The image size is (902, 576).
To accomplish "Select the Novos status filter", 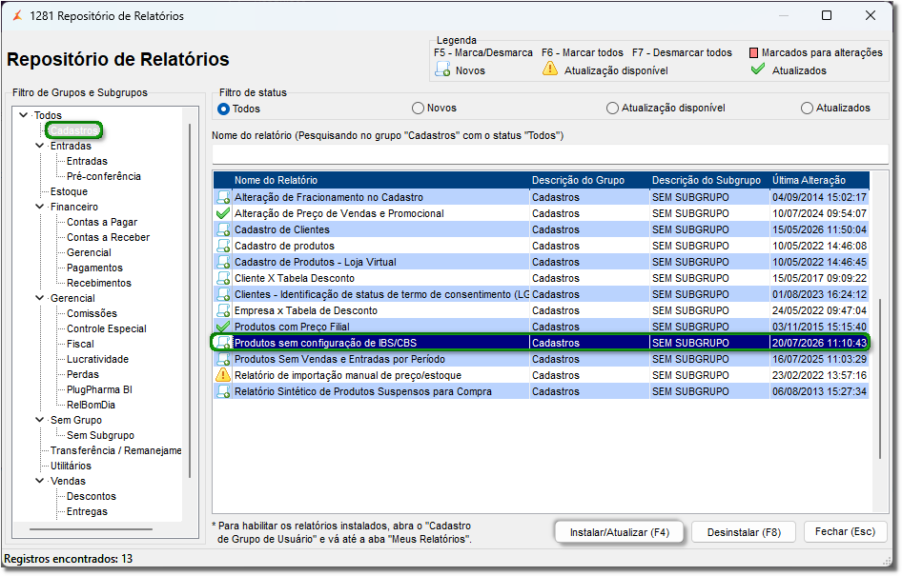I will (x=418, y=108).
